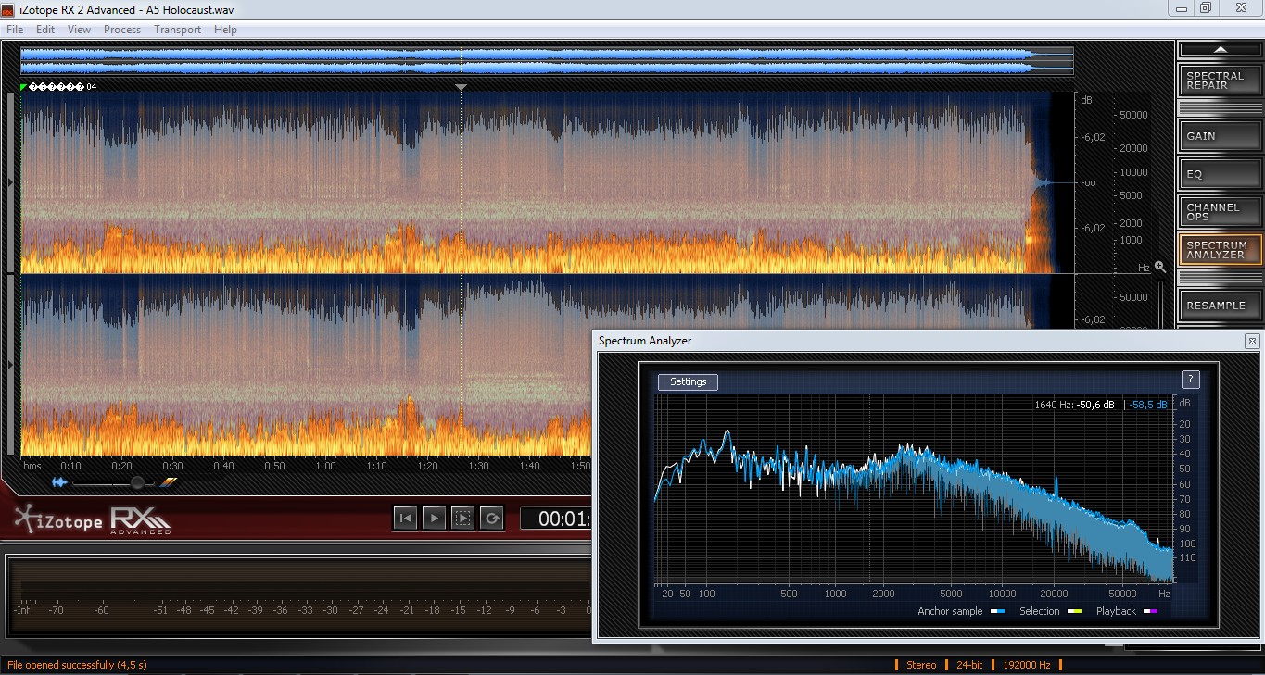Click the RX app icon in title bar
Viewport: 1265px width, 675px height.
pyautogui.click(x=8, y=8)
